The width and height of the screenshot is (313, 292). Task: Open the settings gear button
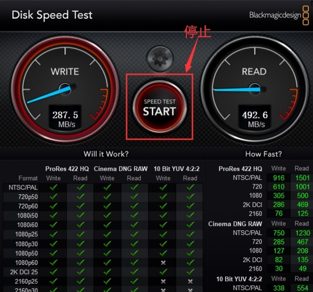click(160, 59)
